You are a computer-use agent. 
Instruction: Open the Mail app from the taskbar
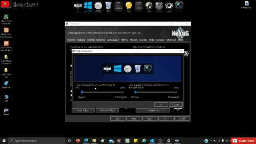coord(111,140)
